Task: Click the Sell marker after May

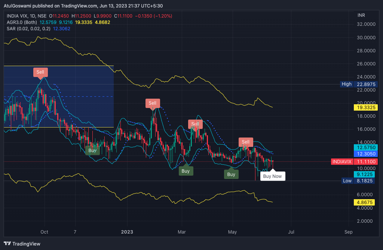Action: (246, 142)
